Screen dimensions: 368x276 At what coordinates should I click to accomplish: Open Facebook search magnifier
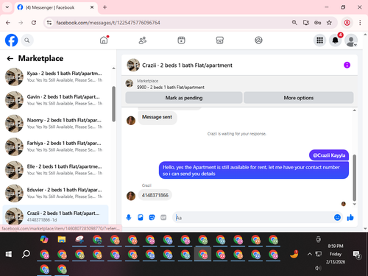pos(27,40)
